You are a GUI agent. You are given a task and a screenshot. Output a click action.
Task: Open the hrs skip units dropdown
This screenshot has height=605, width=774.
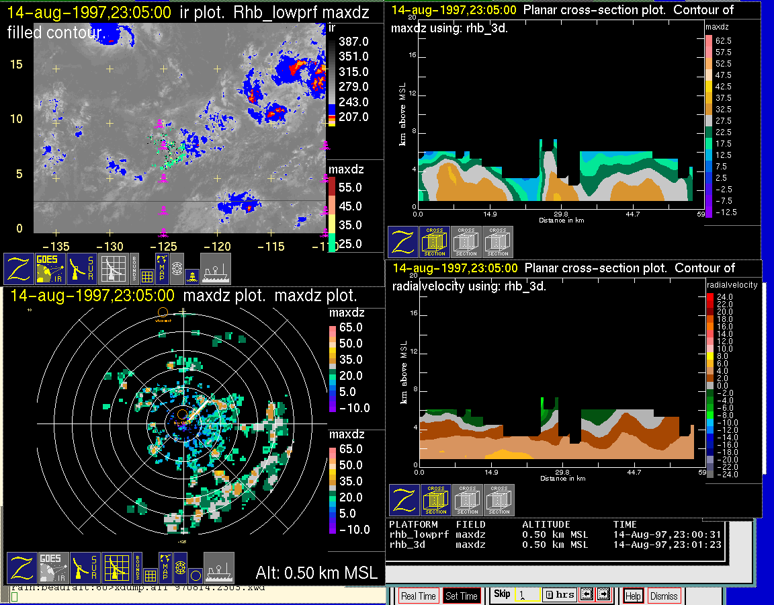(x=558, y=595)
